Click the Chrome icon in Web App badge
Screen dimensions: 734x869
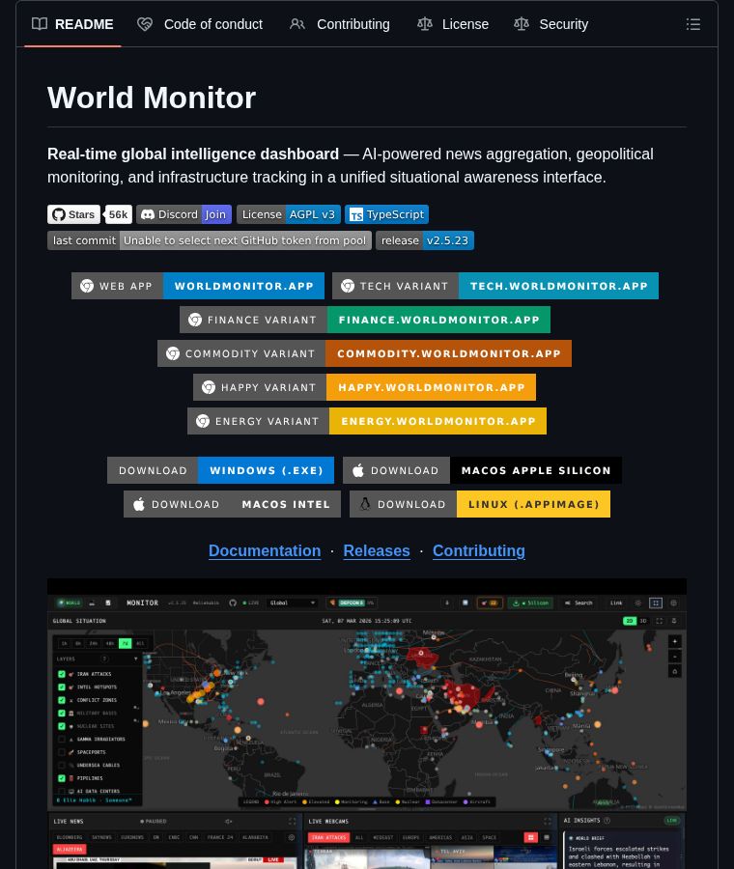click(87, 286)
